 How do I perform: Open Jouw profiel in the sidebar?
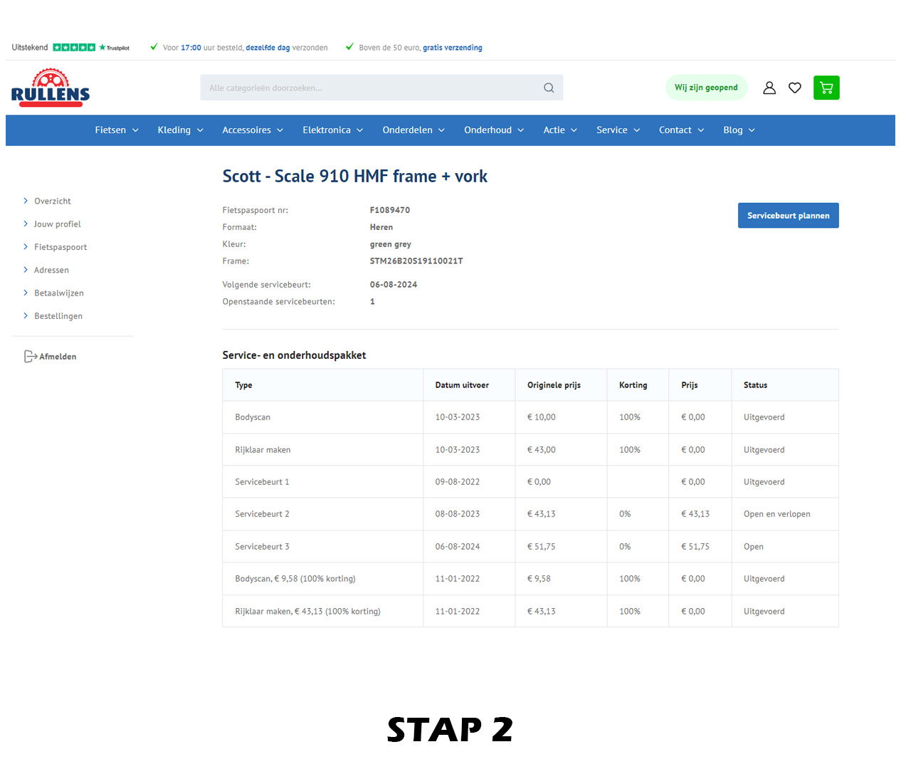click(x=58, y=224)
